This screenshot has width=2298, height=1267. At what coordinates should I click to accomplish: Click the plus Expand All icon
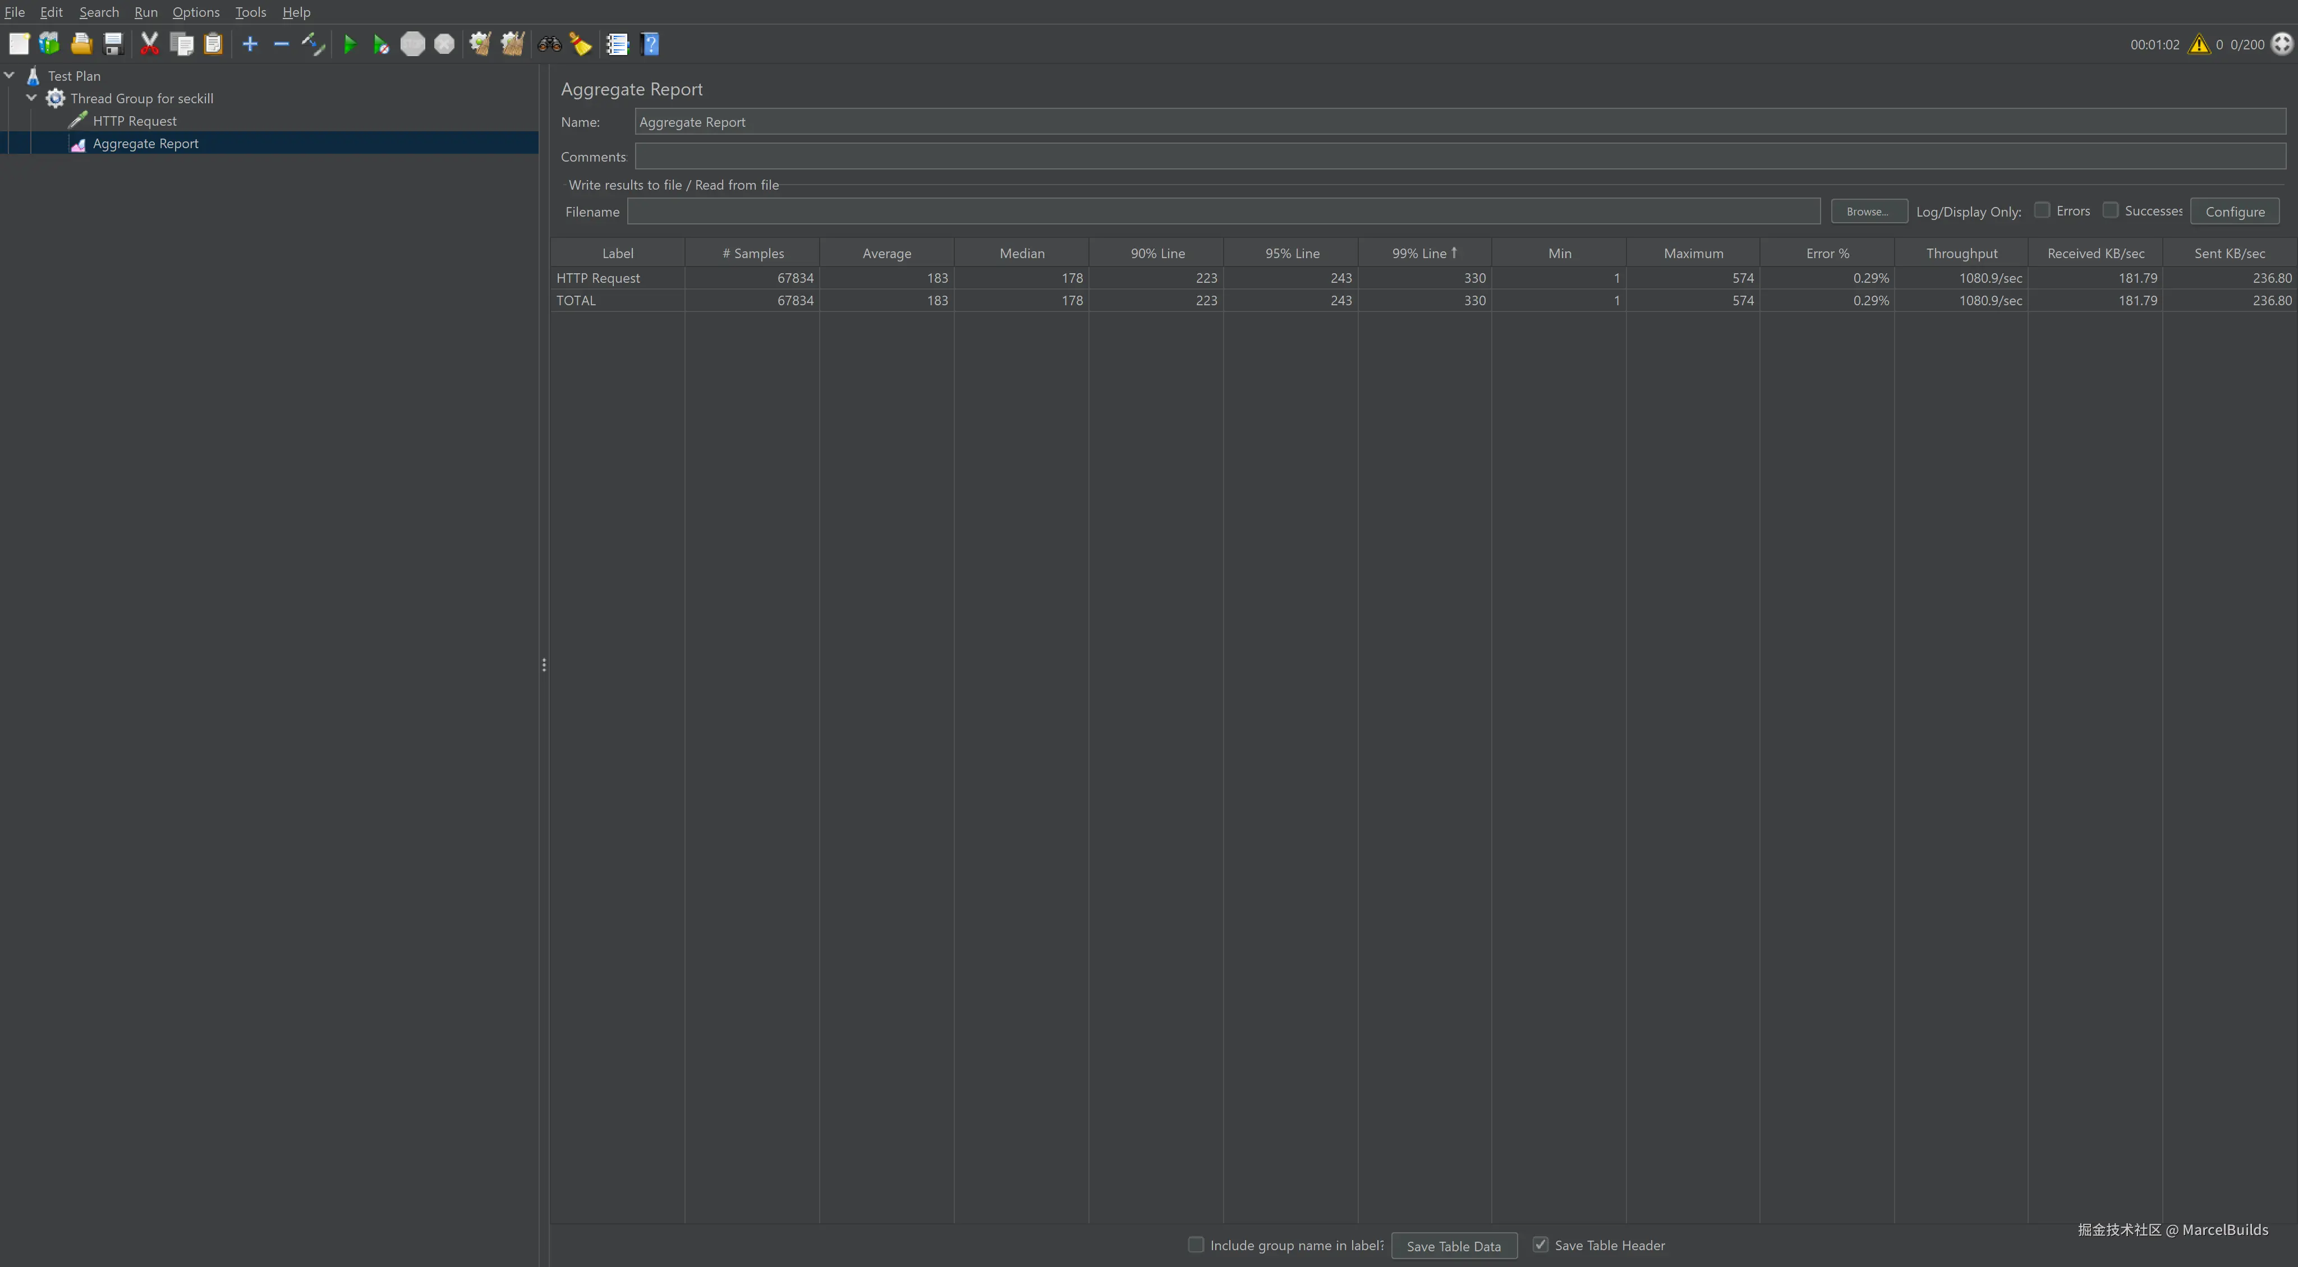coord(250,44)
